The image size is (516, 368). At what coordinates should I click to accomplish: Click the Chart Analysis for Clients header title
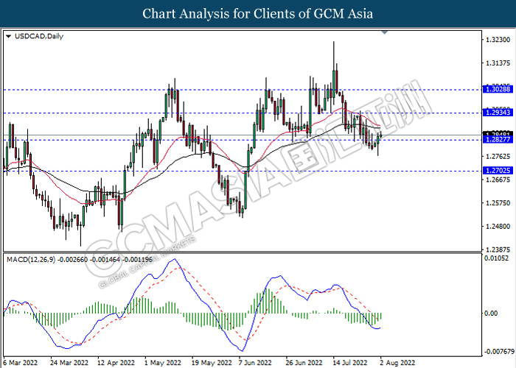[258, 14]
